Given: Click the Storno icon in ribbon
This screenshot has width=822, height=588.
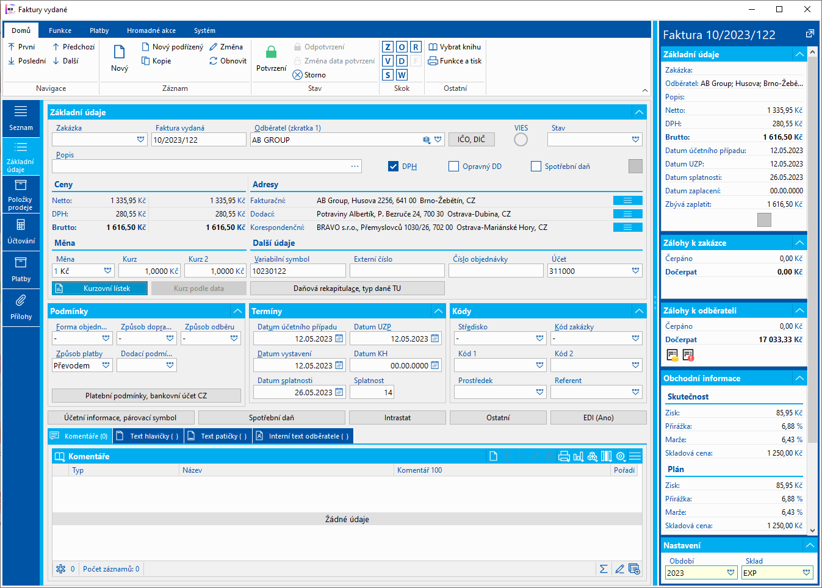Looking at the screenshot, I should pyautogui.click(x=298, y=75).
